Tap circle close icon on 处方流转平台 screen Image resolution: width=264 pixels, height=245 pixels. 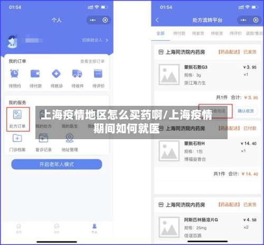point(256,20)
